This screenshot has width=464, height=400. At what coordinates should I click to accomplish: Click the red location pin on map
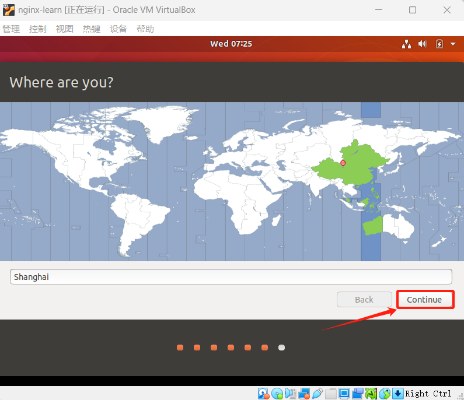(x=343, y=163)
